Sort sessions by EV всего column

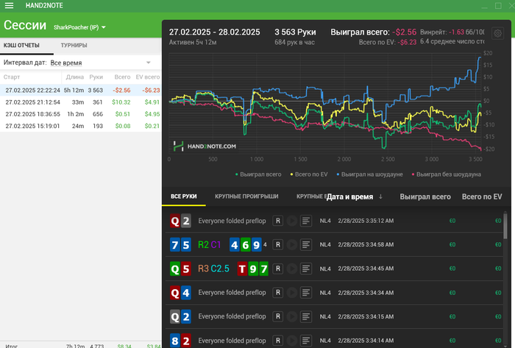pos(148,77)
